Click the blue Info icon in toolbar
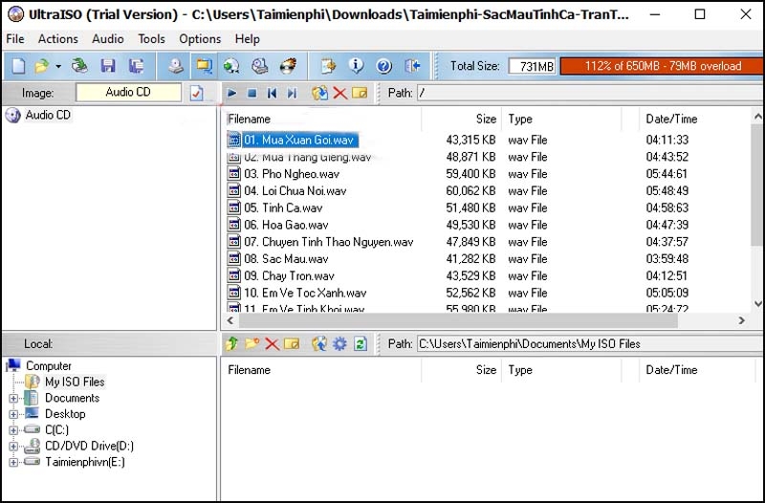The image size is (765, 503). (356, 65)
